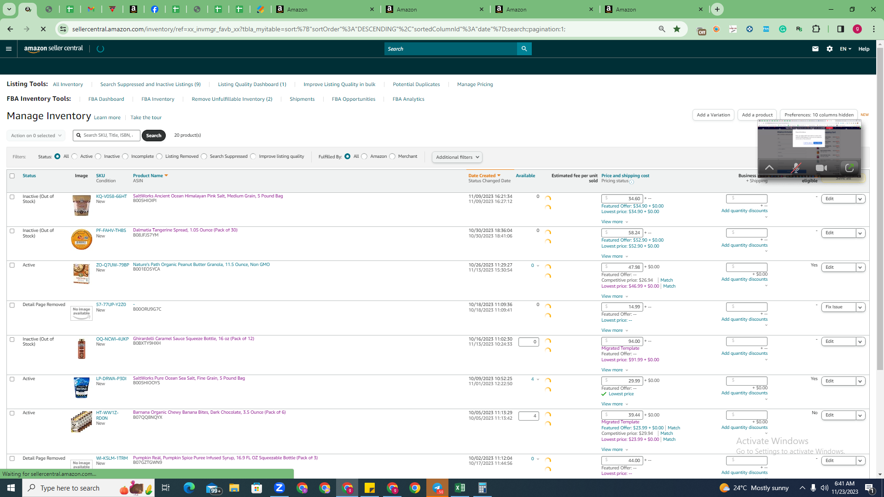Click the Help link in the header
This screenshot has width=884, height=497.
[x=864, y=49]
